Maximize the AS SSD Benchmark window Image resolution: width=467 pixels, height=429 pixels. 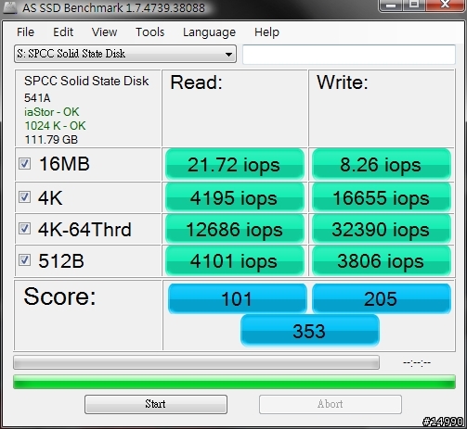[x=414, y=5]
